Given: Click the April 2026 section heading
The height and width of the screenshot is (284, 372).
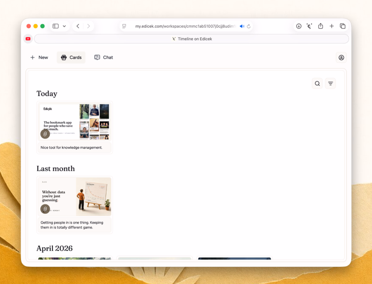Looking at the screenshot, I should (x=55, y=248).
